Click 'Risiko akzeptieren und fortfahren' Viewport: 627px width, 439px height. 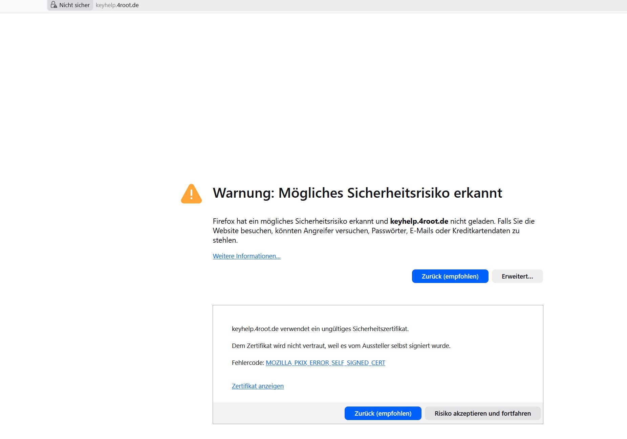(482, 413)
